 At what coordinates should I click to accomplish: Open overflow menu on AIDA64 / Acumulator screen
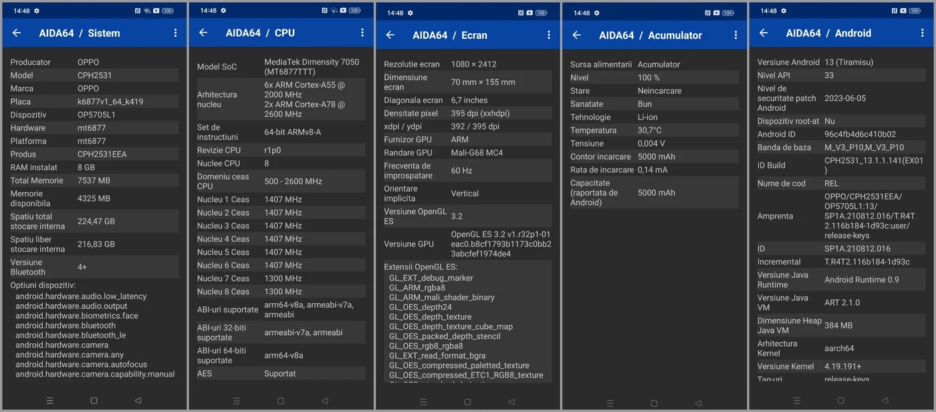[735, 35]
